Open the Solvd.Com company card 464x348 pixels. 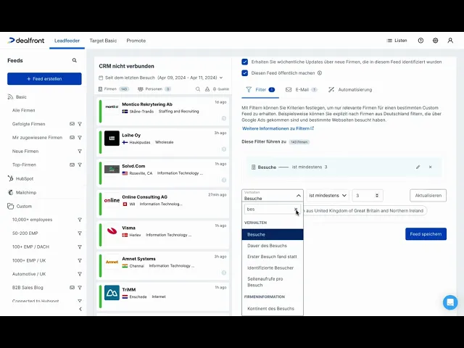pos(162,173)
